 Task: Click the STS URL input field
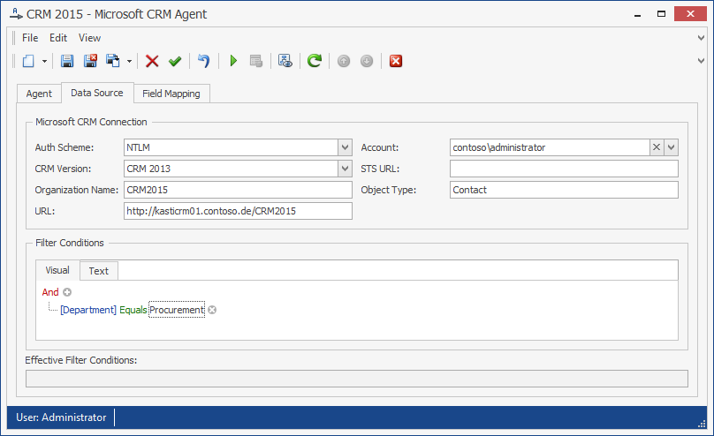564,169
